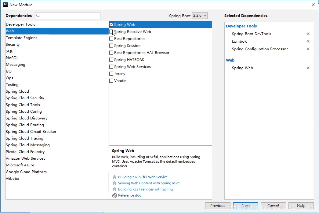The image size is (319, 213).
Task: Remove Spring Web from selected dependencies
Action: 308,68
